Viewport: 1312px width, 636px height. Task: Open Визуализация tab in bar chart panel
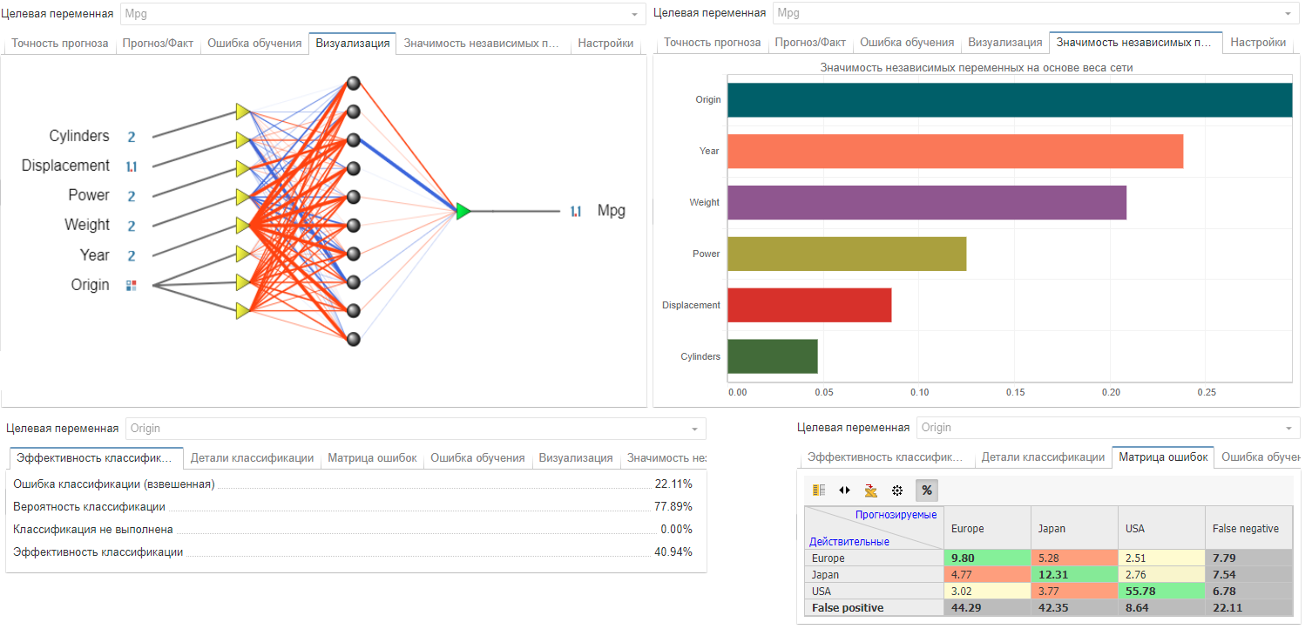click(1005, 42)
